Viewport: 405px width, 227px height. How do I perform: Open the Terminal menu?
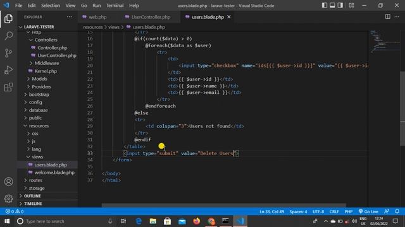point(115,6)
